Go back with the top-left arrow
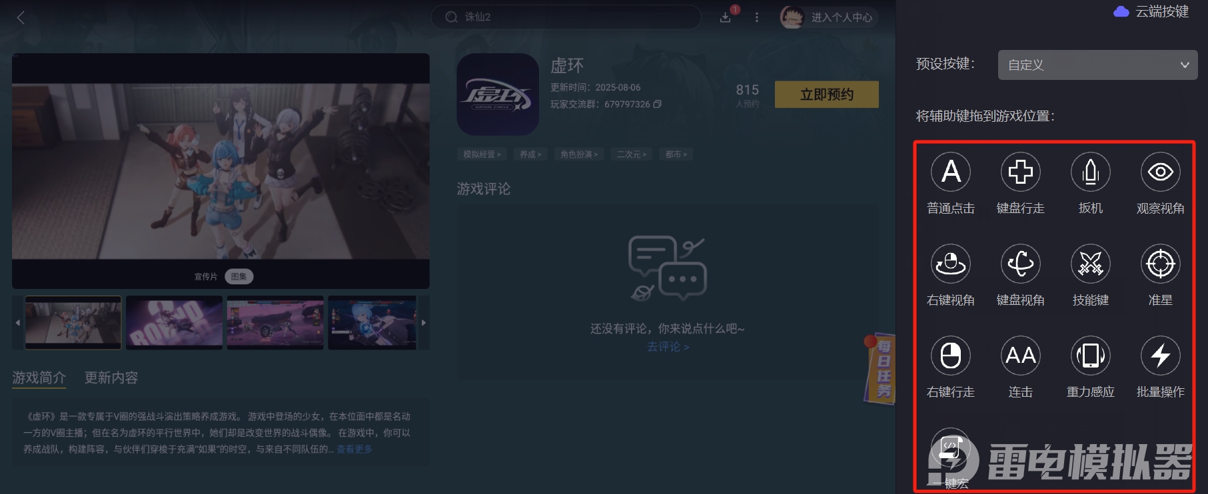1208x494 pixels. (21, 17)
